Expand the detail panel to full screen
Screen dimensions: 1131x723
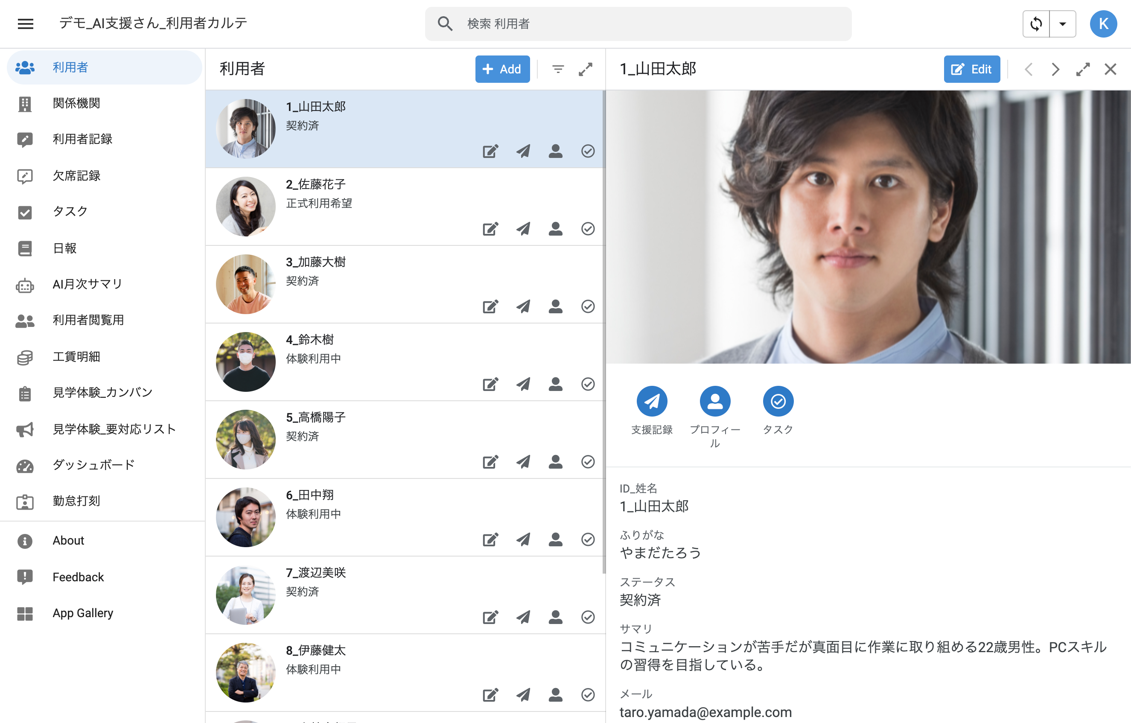tap(1083, 69)
